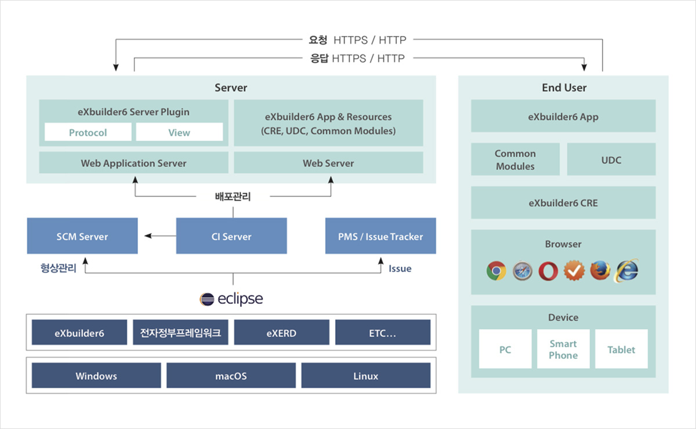The width and height of the screenshot is (696, 429).
Task: Click the Chrome browser icon
Action: (496, 271)
